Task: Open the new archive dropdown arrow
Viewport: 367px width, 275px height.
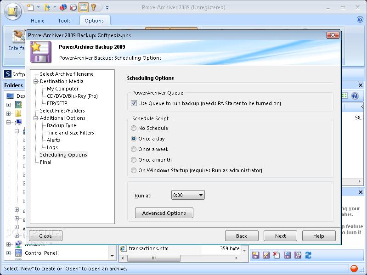Action: point(38,7)
